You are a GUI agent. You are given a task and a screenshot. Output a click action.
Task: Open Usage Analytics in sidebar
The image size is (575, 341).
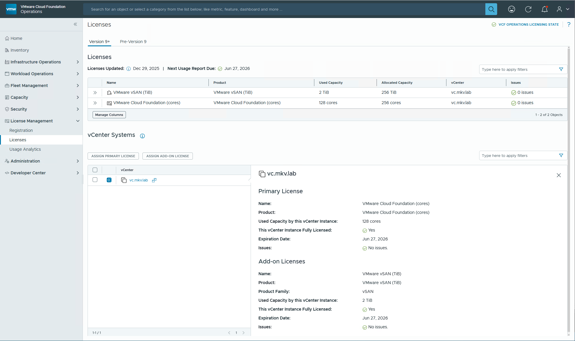pos(25,149)
